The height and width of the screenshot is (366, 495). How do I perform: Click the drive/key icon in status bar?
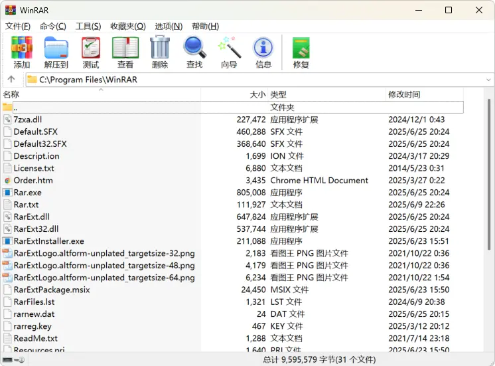tap(13, 359)
